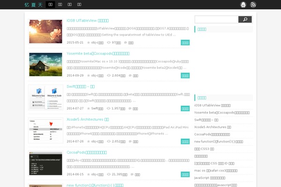Select the highlighted active nav menu item

click(x=51, y=5)
